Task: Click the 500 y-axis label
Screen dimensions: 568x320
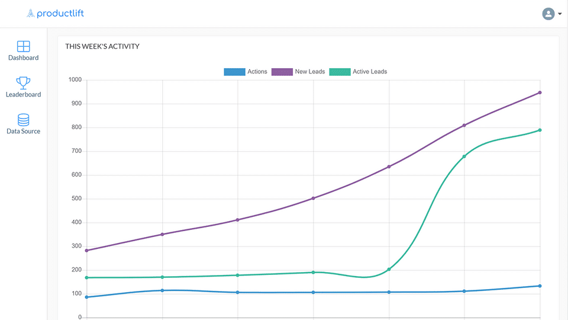Action: [x=76, y=199]
